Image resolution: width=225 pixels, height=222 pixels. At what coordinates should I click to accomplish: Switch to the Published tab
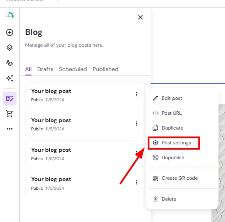click(105, 69)
